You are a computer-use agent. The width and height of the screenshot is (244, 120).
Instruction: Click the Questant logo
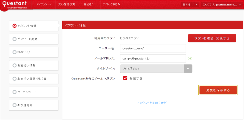[16, 5]
